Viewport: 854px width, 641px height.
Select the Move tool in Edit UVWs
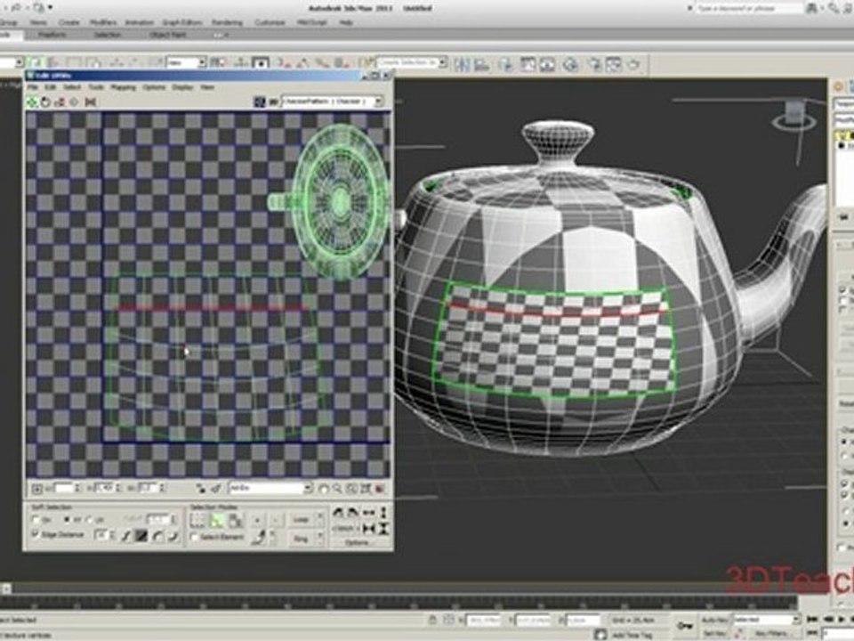click(32, 101)
